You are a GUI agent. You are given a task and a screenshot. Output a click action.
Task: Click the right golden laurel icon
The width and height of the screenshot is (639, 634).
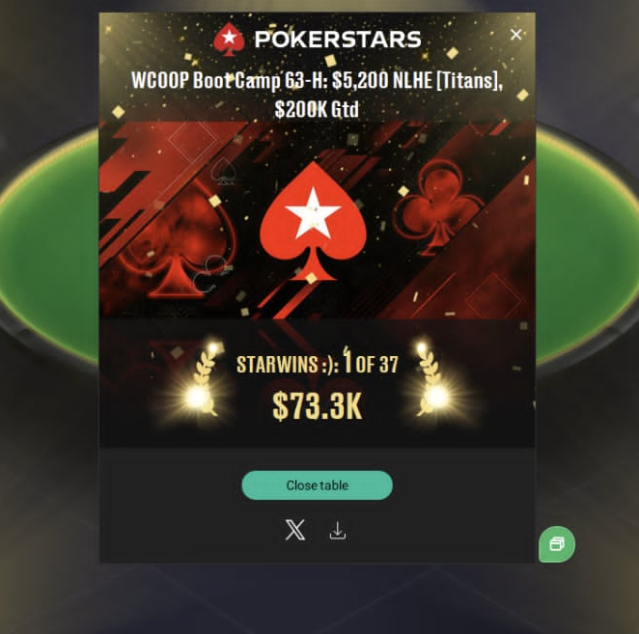click(429, 381)
